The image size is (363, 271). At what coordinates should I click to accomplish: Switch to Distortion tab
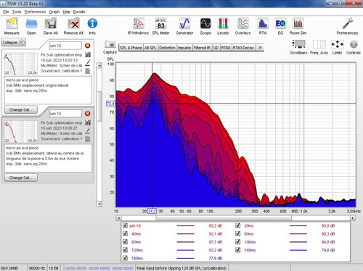click(x=167, y=48)
